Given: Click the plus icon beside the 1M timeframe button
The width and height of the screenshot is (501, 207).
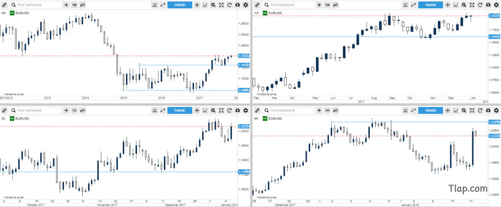Looking at the screenshot, I should point(66,5).
